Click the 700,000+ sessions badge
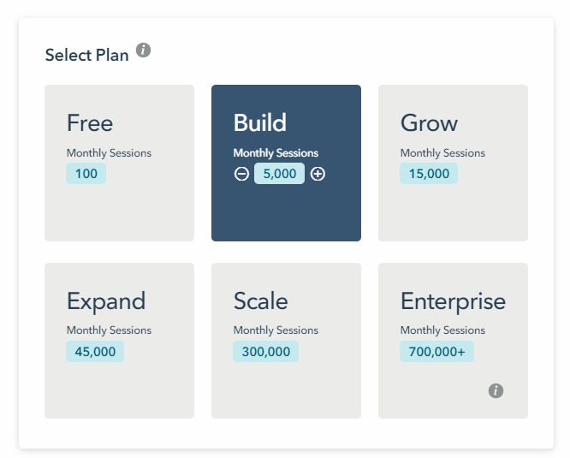Image resolution: width=570 pixels, height=458 pixels. [436, 352]
